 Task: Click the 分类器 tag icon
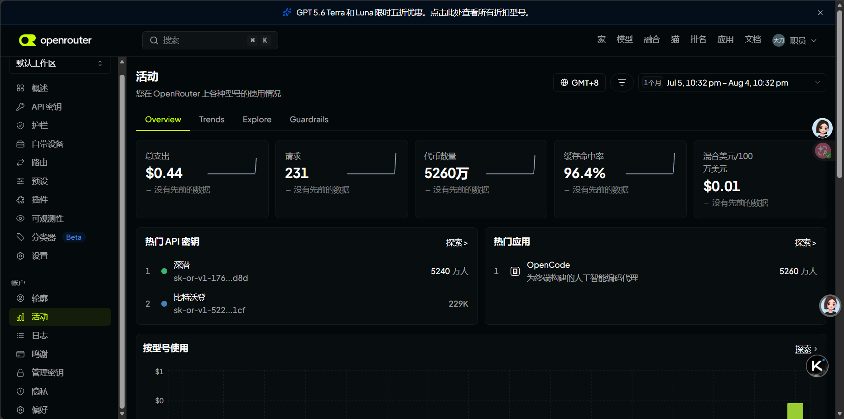coord(20,237)
